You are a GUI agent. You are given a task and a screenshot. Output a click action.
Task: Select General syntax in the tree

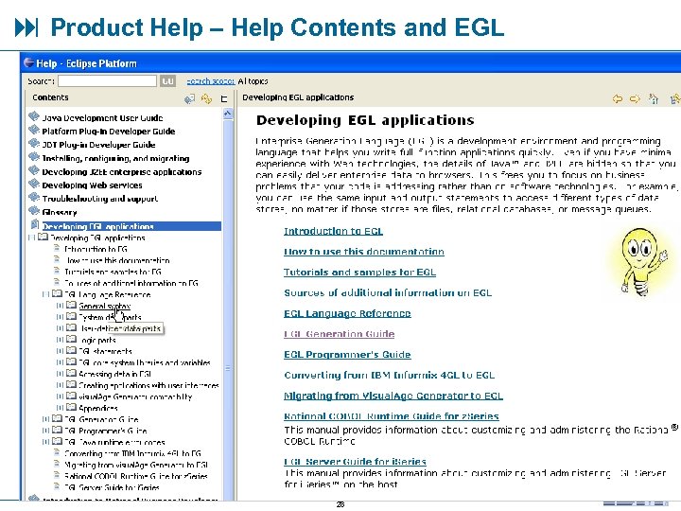pyautogui.click(x=104, y=306)
